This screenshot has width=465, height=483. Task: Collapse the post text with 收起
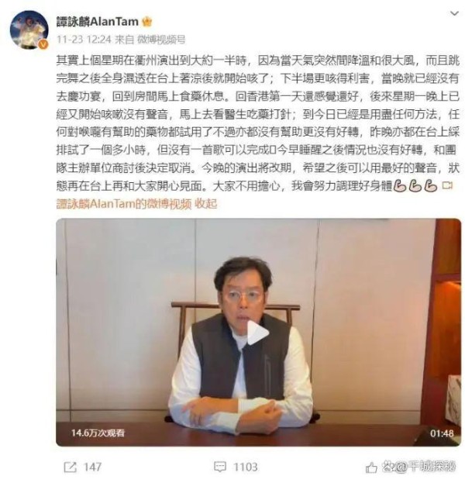click(x=206, y=204)
